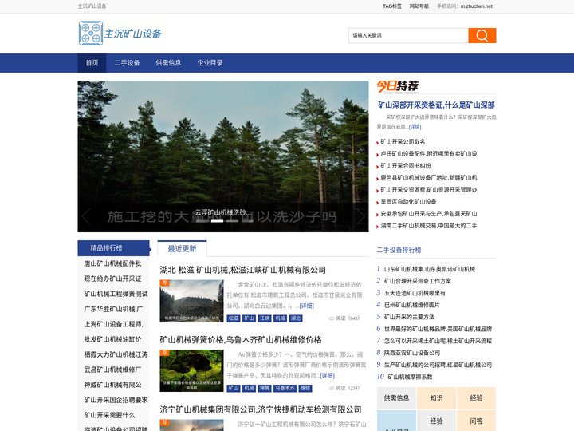Select the 精品排行榜 tab header

click(114, 248)
